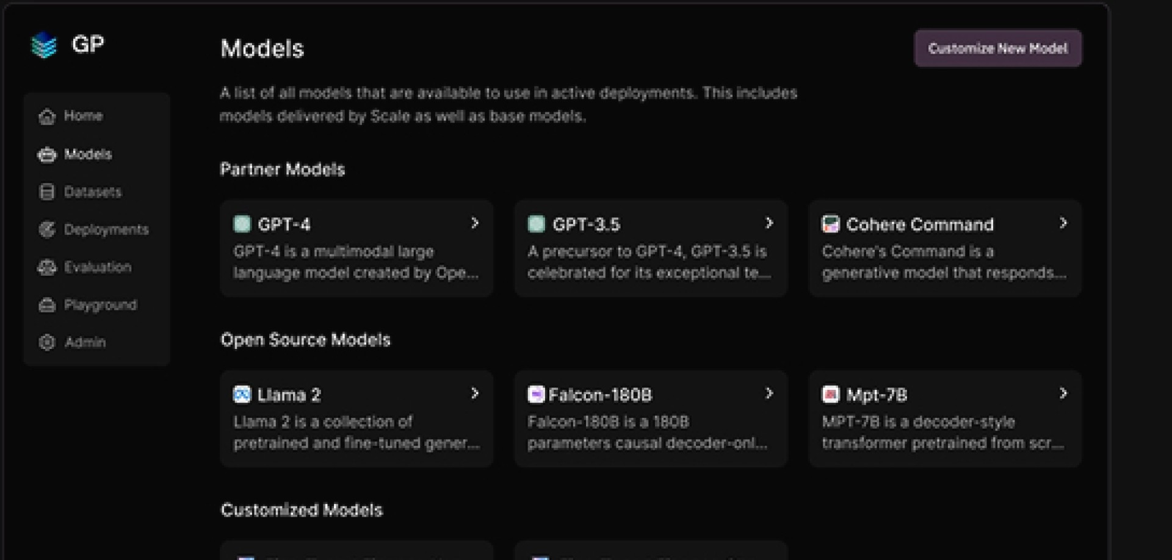Click the Evaluation scale icon
The width and height of the screenshot is (1172, 560).
click(x=47, y=267)
